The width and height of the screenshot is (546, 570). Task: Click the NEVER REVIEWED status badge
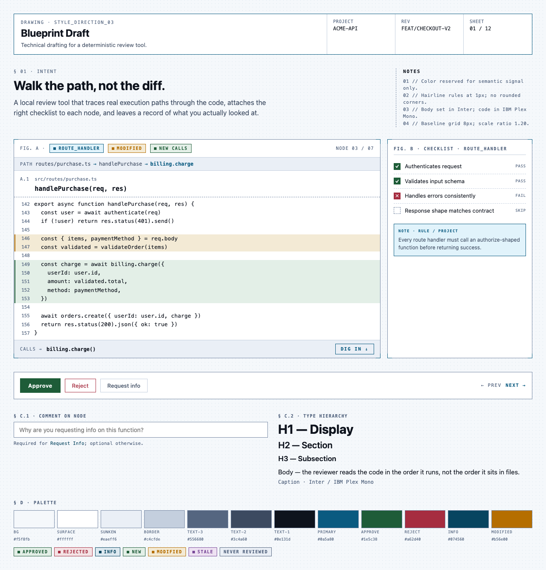pyautogui.click(x=246, y=552)
